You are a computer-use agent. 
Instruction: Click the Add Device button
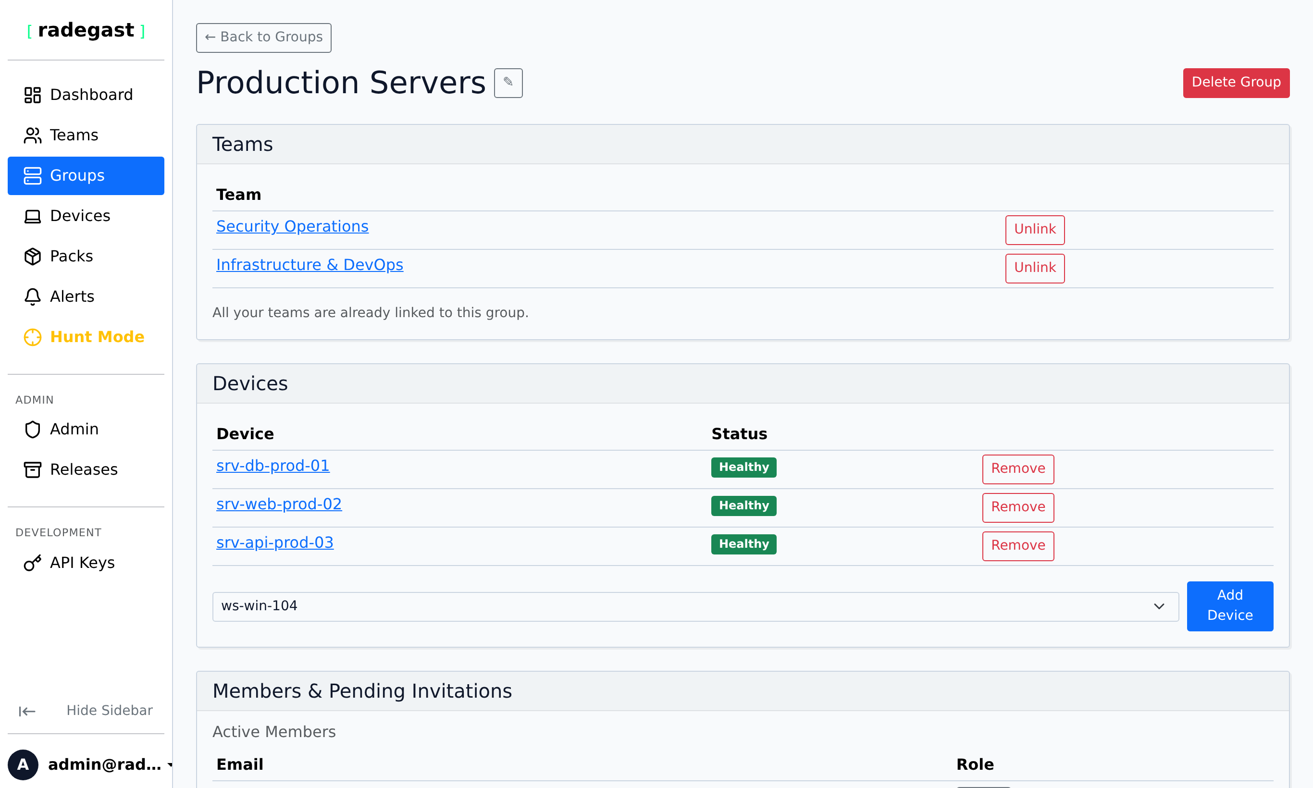point(1229,606)
